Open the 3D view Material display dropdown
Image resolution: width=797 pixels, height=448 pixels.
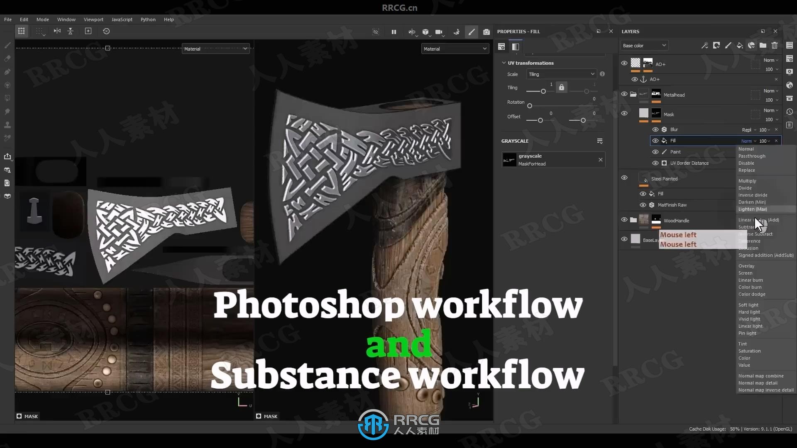click(x=455, y=49)
